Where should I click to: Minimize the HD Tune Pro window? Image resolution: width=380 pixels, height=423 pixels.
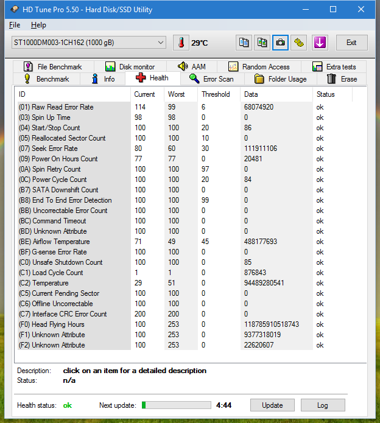click(x=306, y=10)
